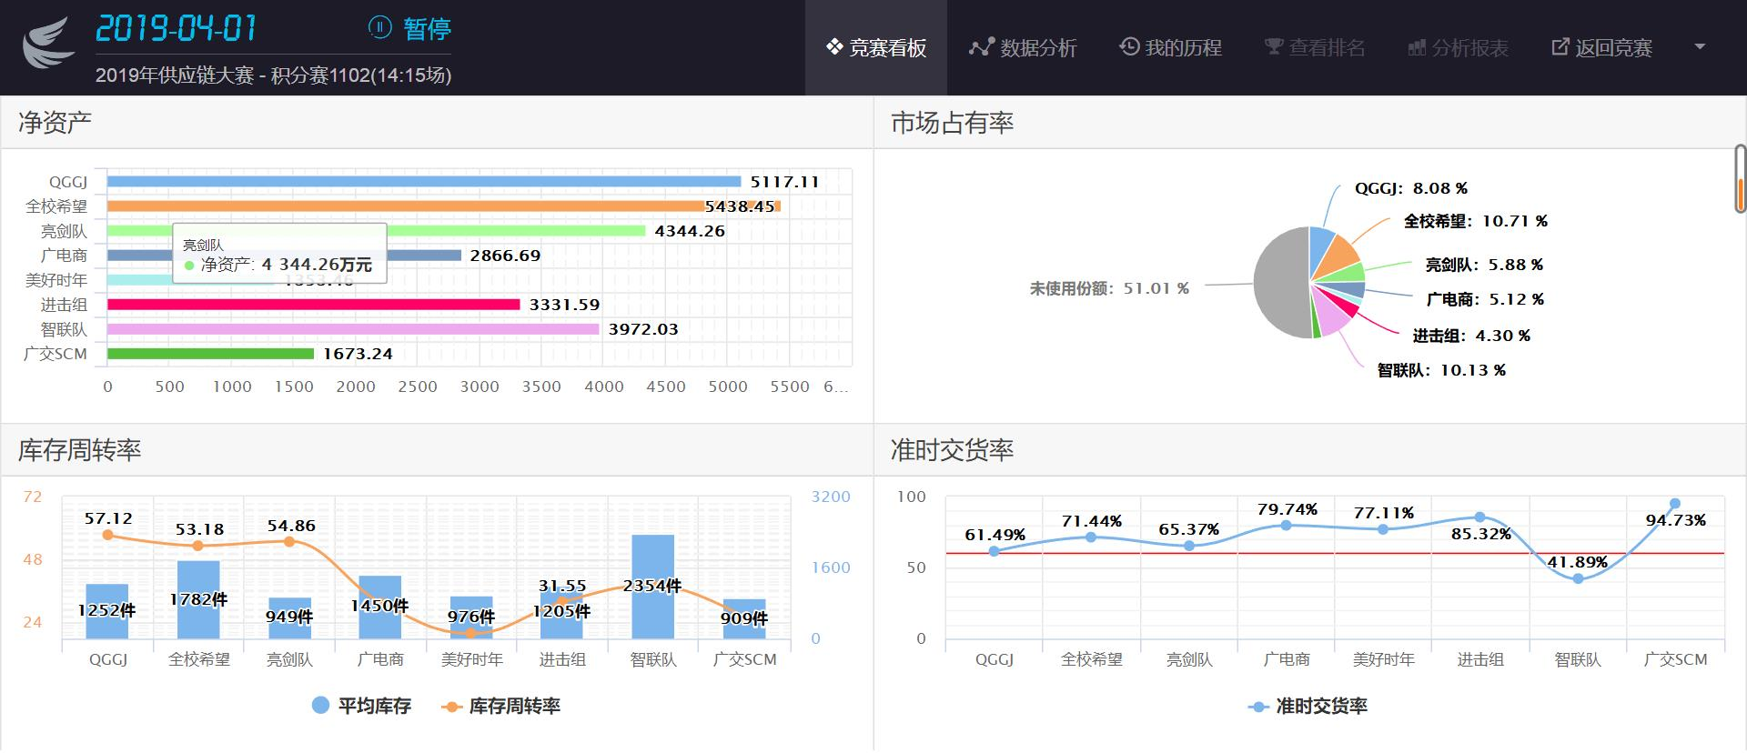Click the gray 未使用份额 pie slice
Screen dimensions: 1747x753
coord(1279,283)
